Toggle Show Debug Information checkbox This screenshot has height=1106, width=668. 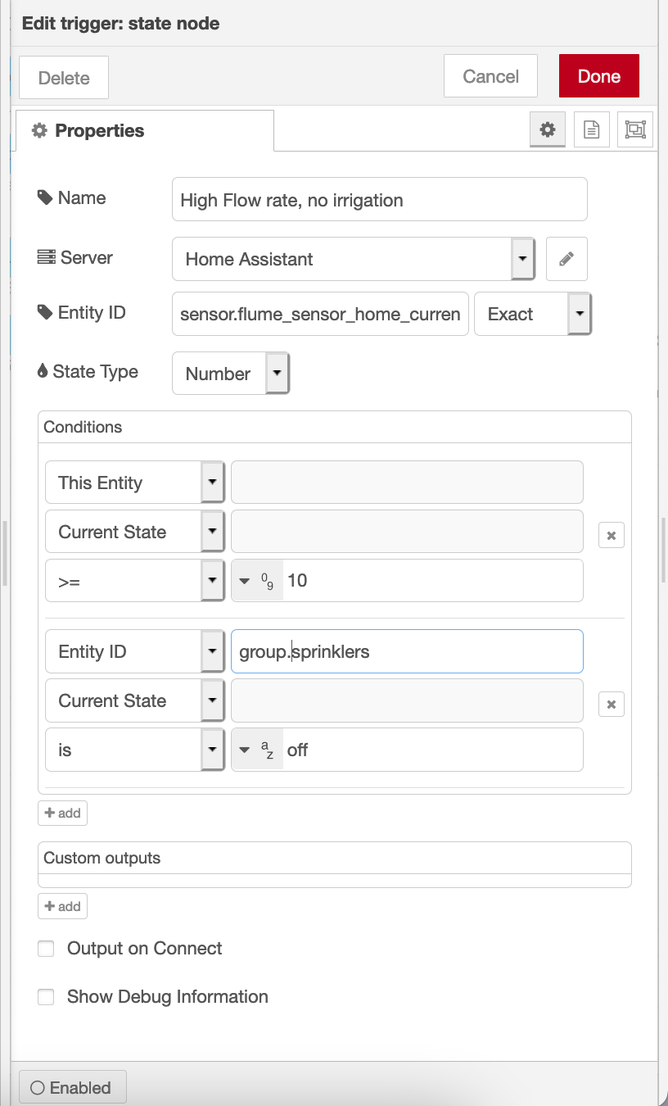pyautogui.click(x=47, y=997)
